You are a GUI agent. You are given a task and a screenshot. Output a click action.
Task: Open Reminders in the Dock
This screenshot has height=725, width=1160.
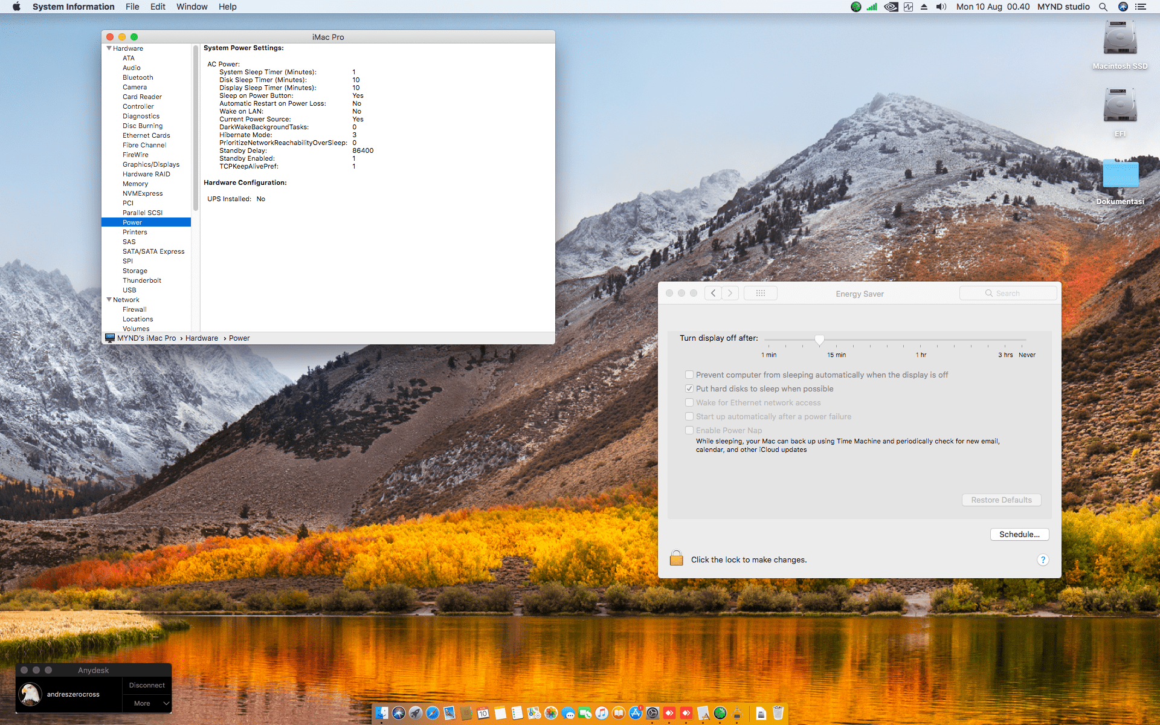(x=517, y=714)
